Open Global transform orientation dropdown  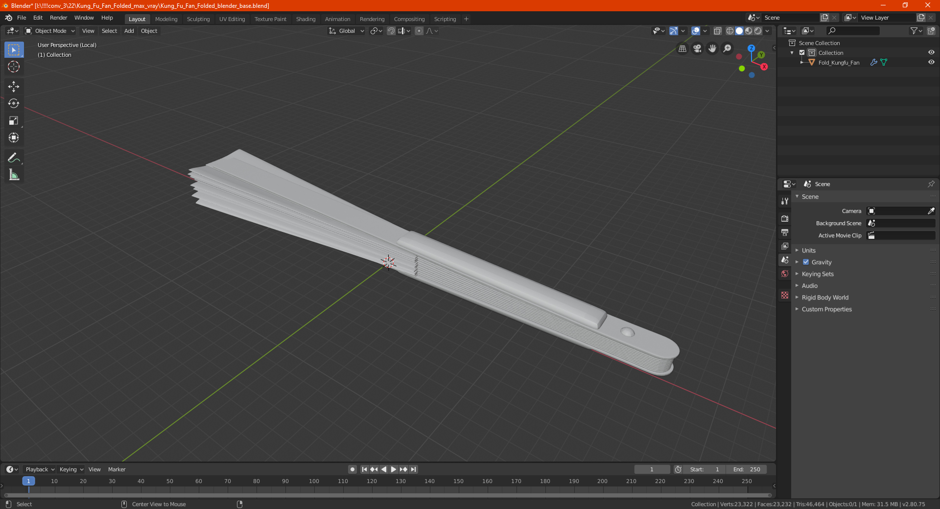346,31
